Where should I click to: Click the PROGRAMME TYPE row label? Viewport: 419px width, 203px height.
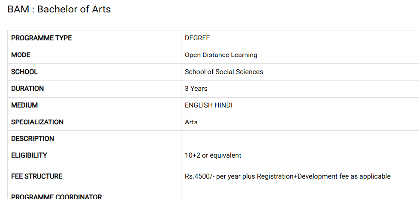[x=41, y=38]
